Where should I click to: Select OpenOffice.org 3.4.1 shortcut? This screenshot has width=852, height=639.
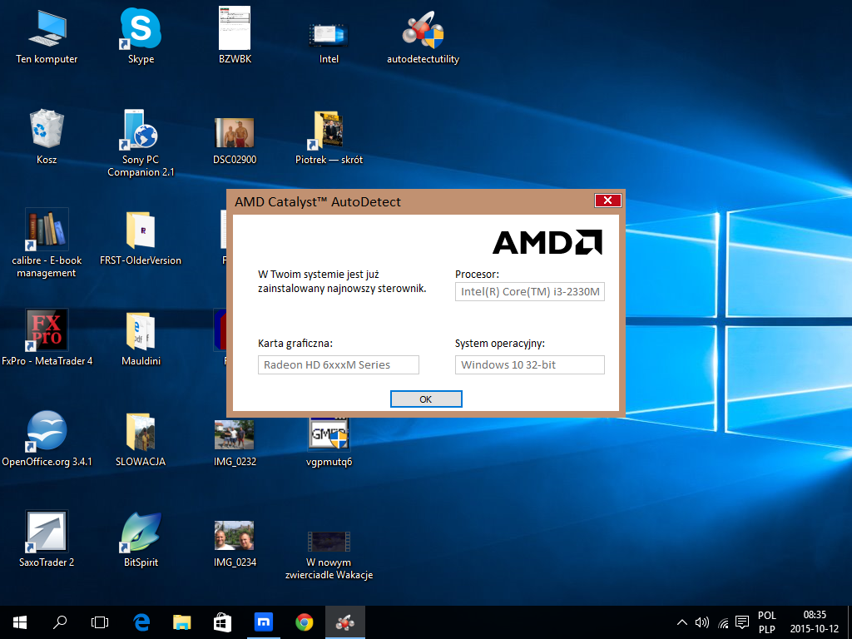[47, 439]
